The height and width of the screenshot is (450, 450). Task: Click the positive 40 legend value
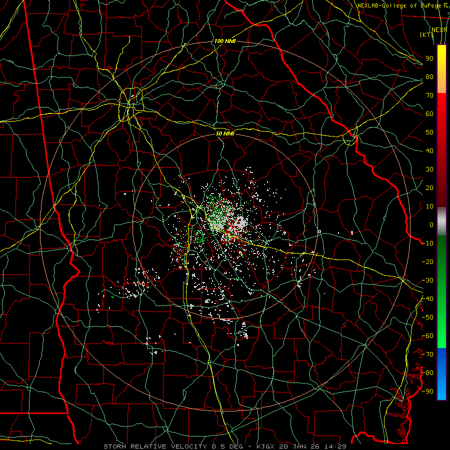[429, 150]
